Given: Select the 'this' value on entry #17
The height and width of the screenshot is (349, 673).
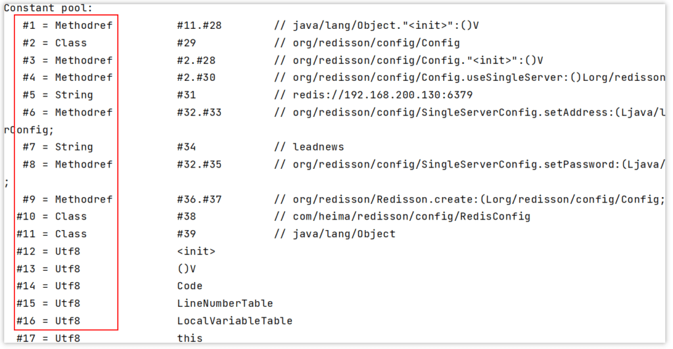Looking at the screenshot, I should (x=190, y=338).
